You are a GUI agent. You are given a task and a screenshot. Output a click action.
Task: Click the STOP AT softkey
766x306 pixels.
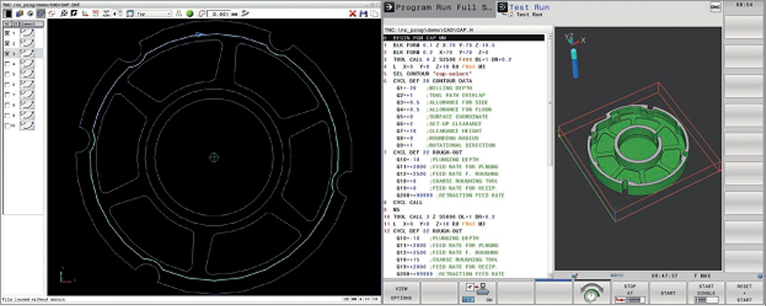point(630,291)
